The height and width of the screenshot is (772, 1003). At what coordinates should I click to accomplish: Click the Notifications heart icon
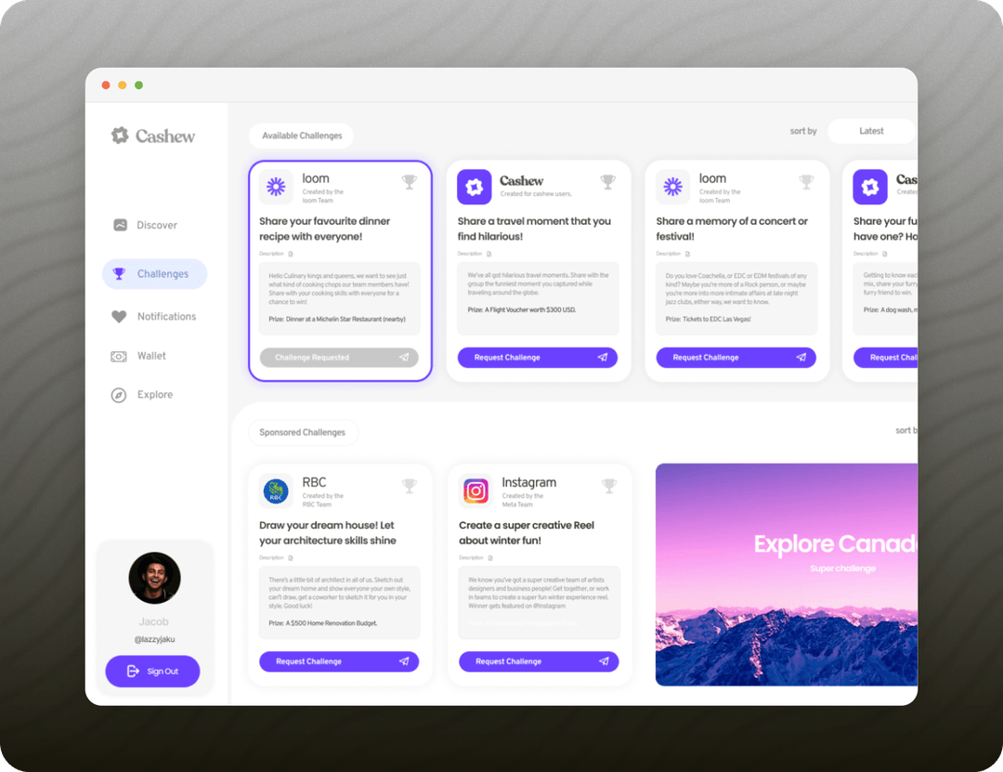[119, 316]
